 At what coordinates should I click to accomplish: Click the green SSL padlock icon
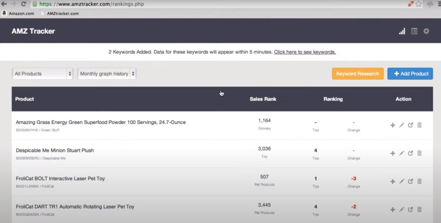[x=34, y=4]
